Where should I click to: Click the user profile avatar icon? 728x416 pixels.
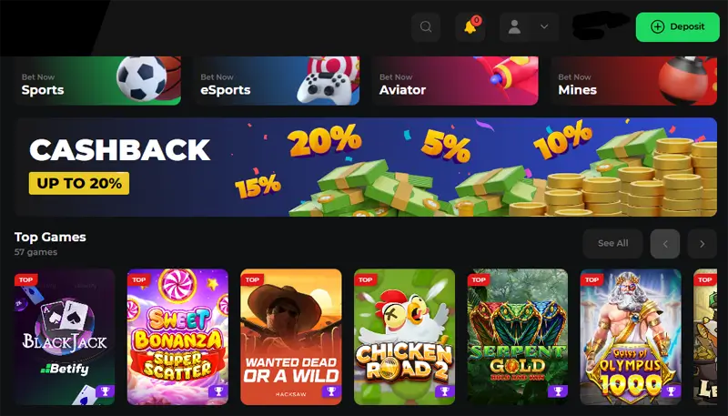[514, 27]
